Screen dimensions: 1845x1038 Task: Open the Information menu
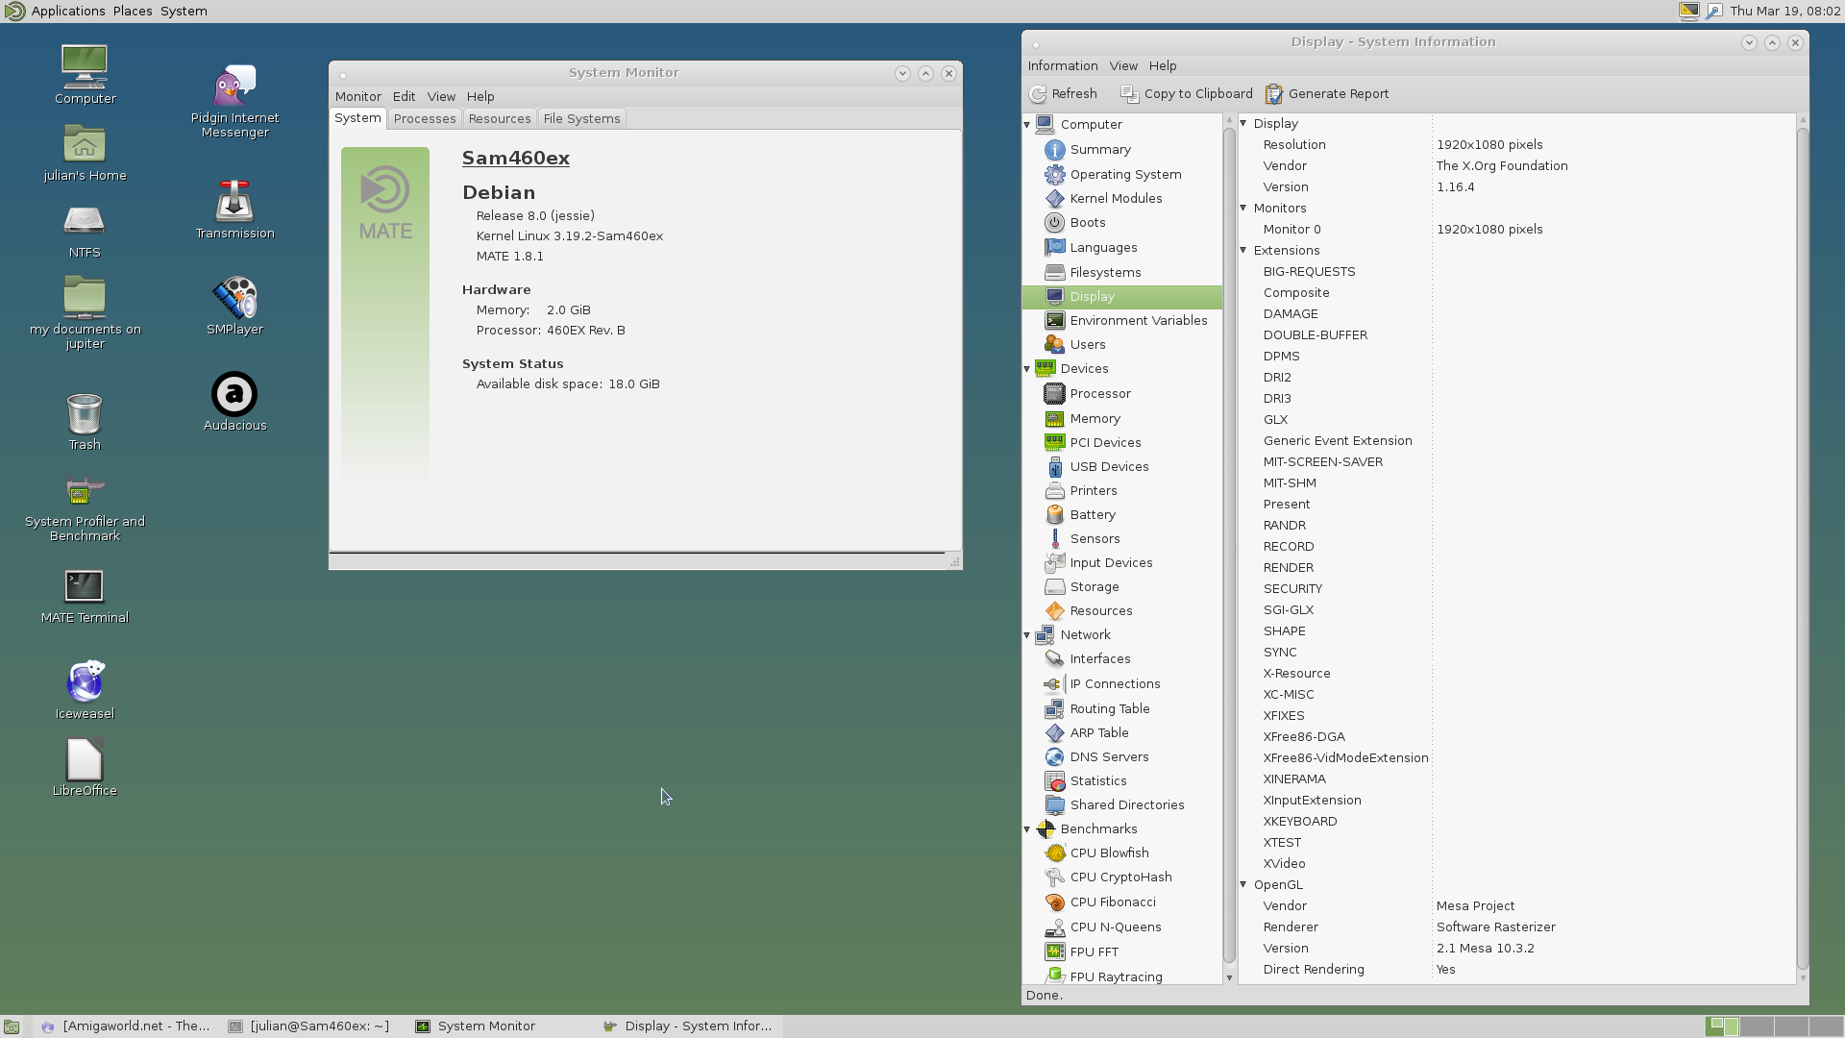1062,66
